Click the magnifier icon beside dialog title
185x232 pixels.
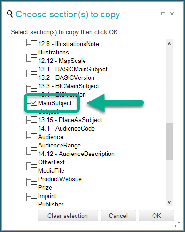[10, 14]
